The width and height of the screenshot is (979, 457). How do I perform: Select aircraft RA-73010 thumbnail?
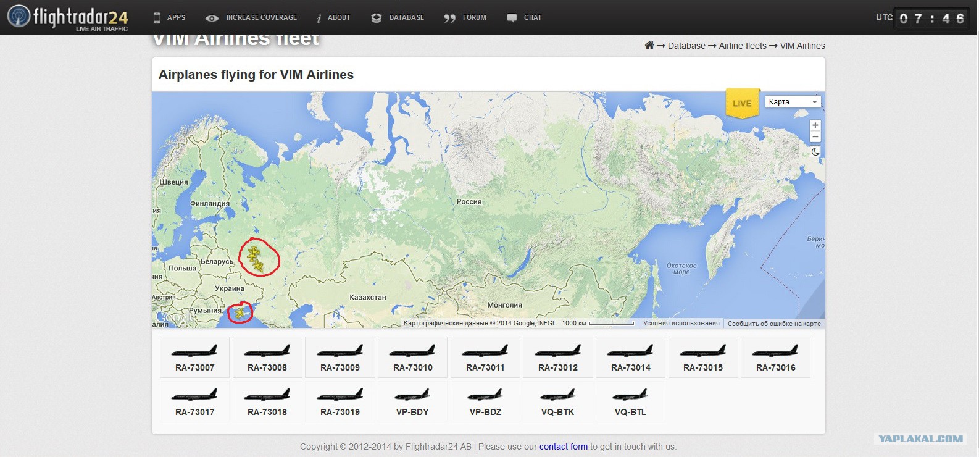[x=413, y=357]
